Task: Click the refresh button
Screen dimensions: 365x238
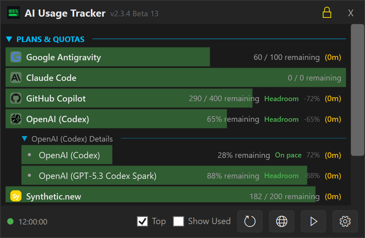Action: tap(250, 221)
